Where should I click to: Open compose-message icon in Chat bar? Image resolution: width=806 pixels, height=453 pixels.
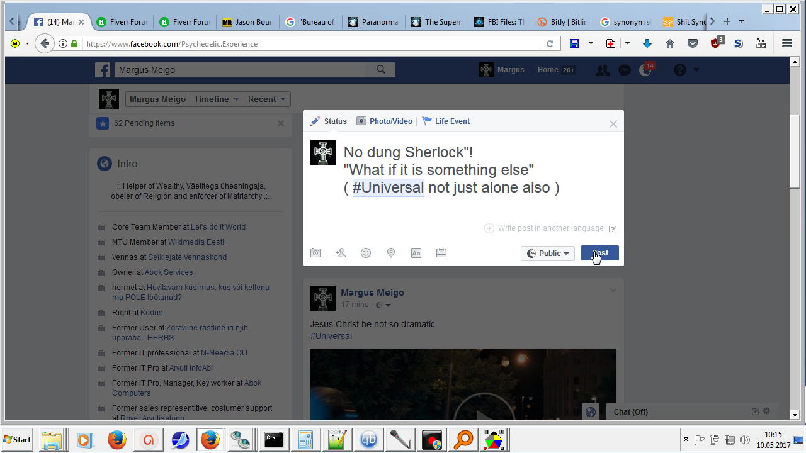pyautogui.click(x=755, y=411)
